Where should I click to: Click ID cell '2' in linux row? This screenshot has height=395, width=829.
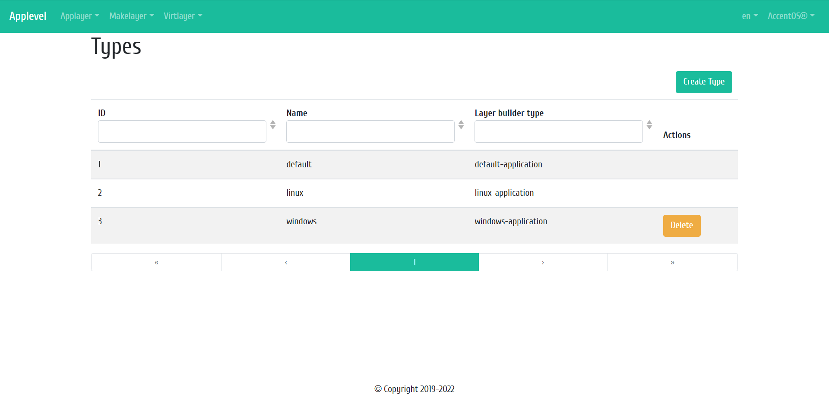100,193
